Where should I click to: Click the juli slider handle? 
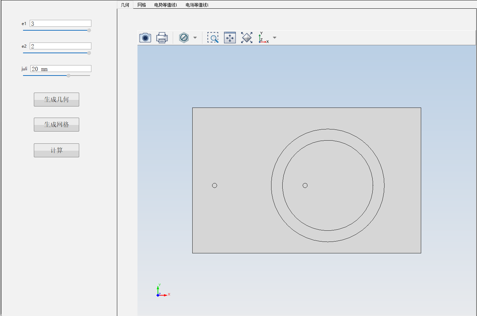coord(68,76)
